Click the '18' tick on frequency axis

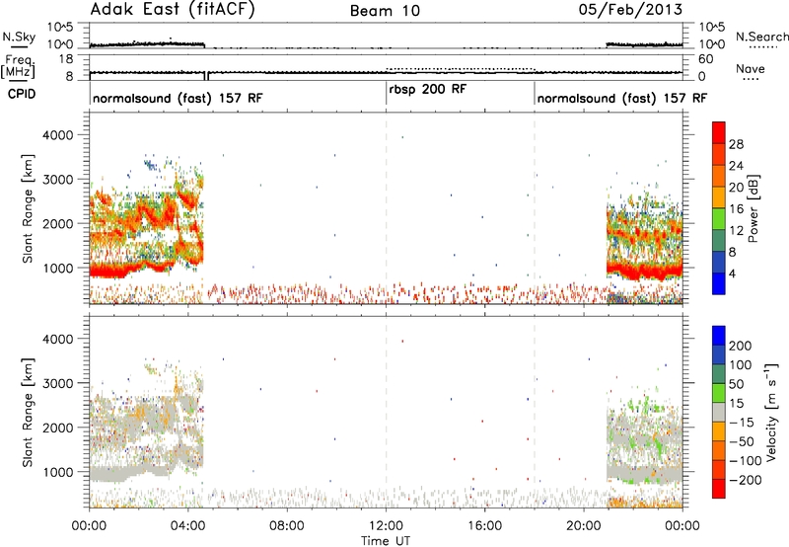pyautogui.click(x=66, y=59)
